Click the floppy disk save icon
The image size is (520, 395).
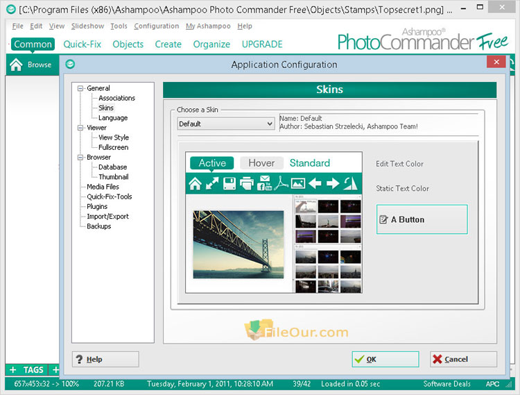click(229, 183)
